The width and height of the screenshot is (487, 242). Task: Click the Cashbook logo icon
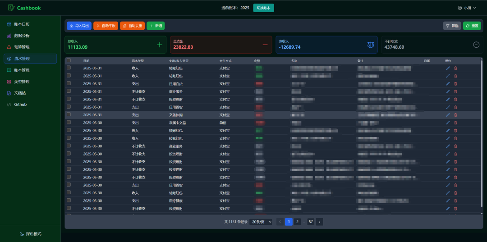tap(11, 8)
